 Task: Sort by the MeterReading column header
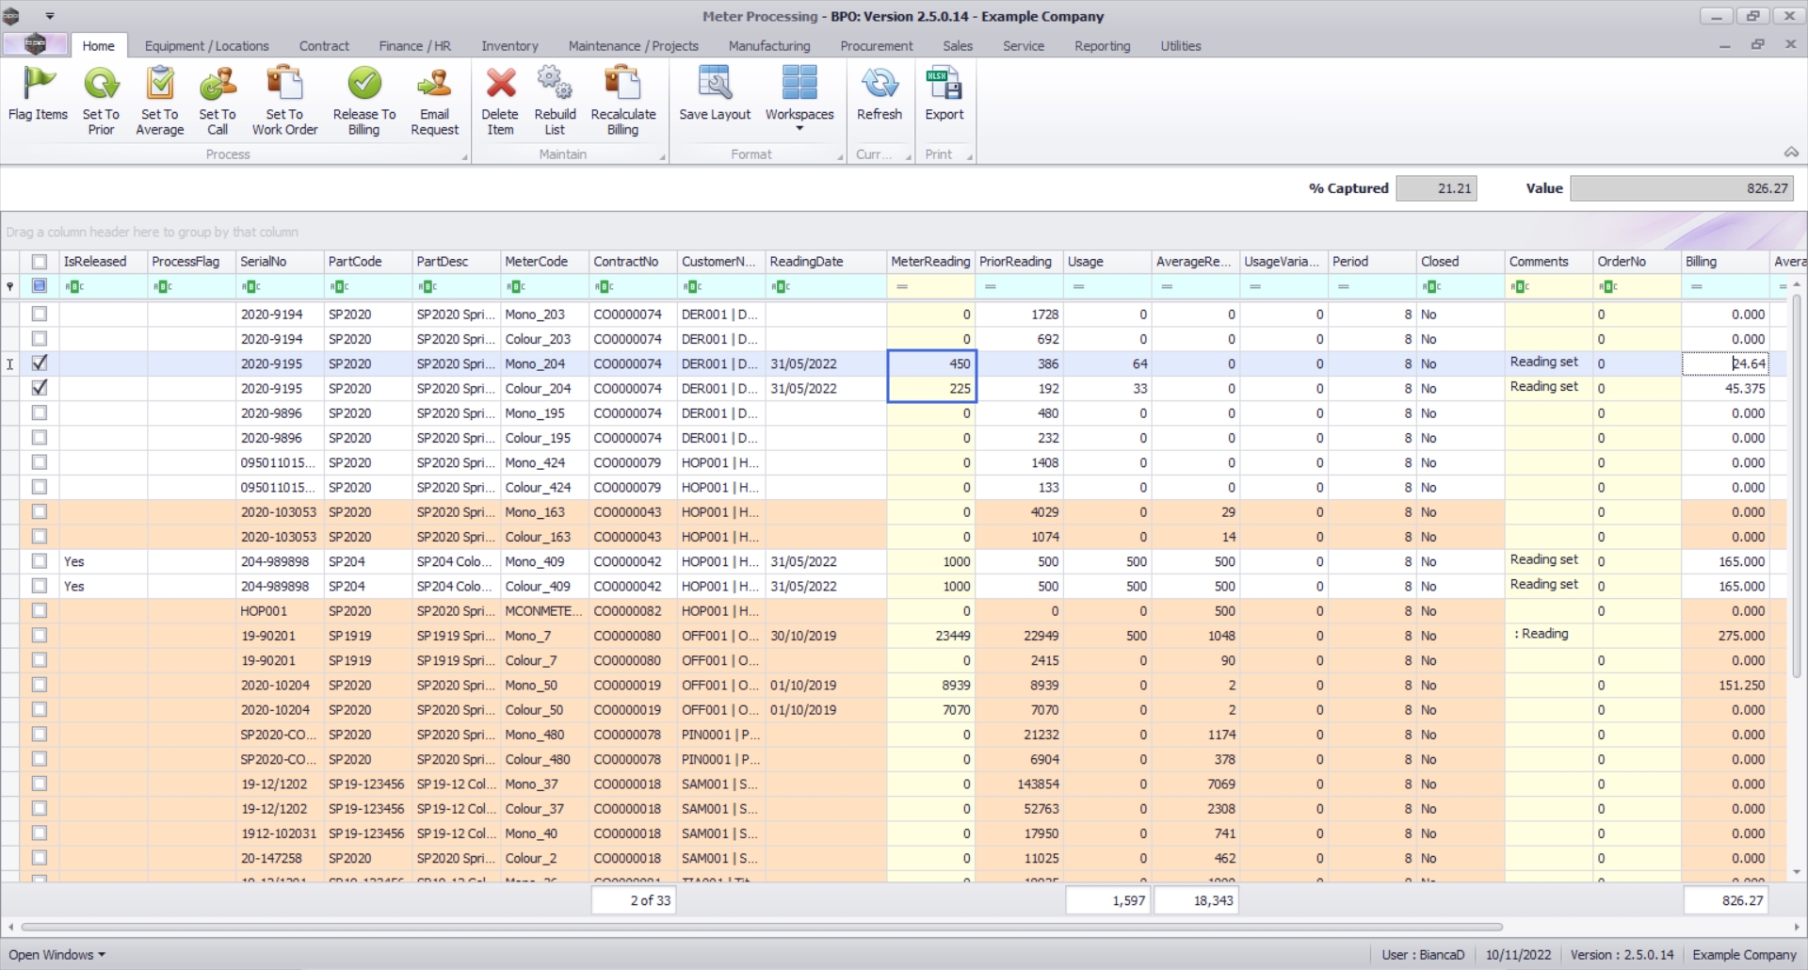929,262
